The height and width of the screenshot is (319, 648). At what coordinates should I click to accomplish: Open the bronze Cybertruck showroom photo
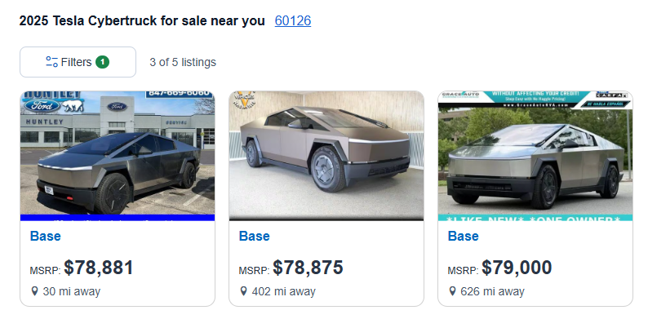pos(326,156)
